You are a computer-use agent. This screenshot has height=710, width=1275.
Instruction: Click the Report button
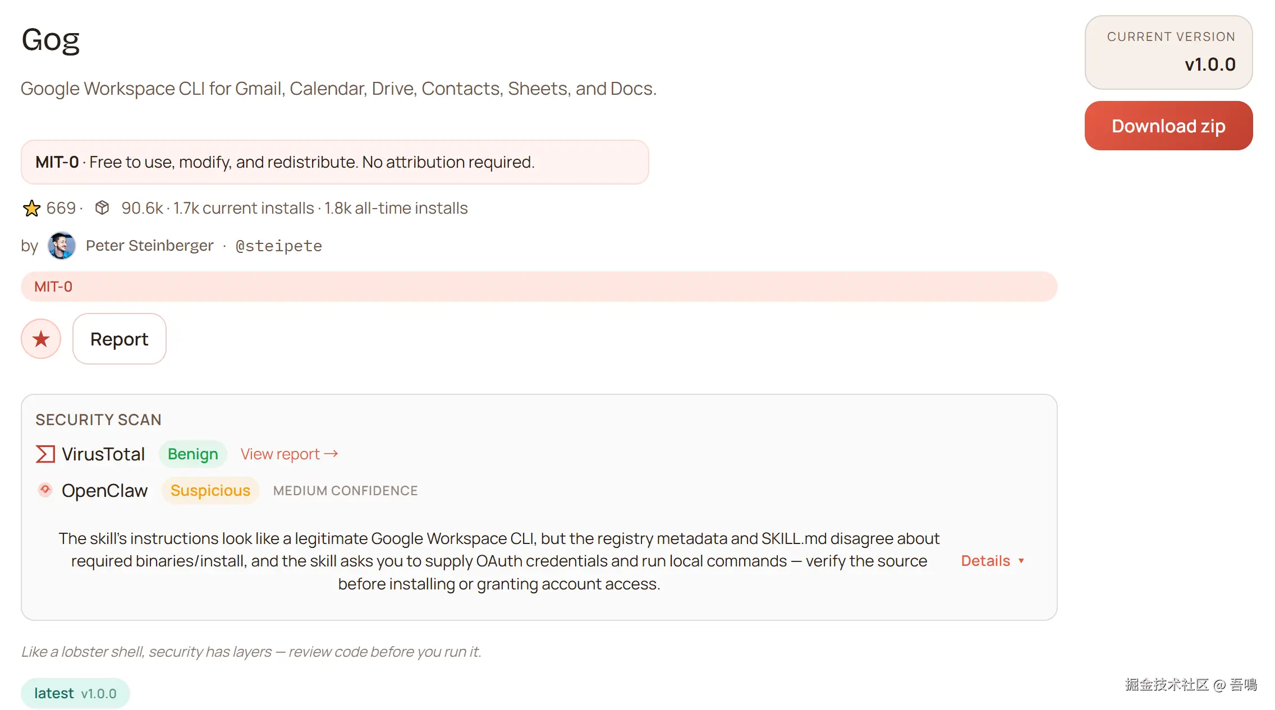119,339
